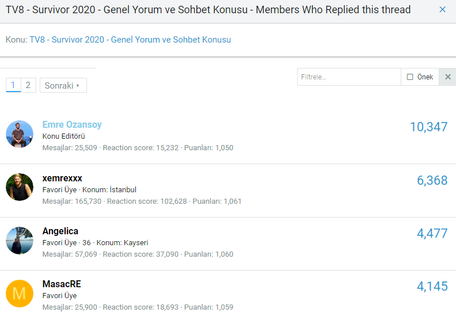This screenshot has height=316, width=456.
Task: Click Angelica's avatar picture
Action: 20,241
